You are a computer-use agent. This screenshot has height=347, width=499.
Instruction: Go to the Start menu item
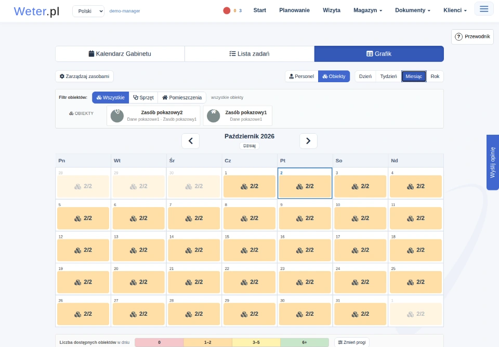pos(260,10)
